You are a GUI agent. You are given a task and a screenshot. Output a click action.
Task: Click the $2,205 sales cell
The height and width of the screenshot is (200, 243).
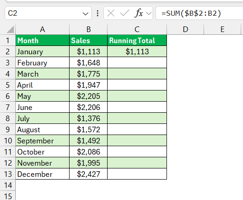[x=88, y=96]
